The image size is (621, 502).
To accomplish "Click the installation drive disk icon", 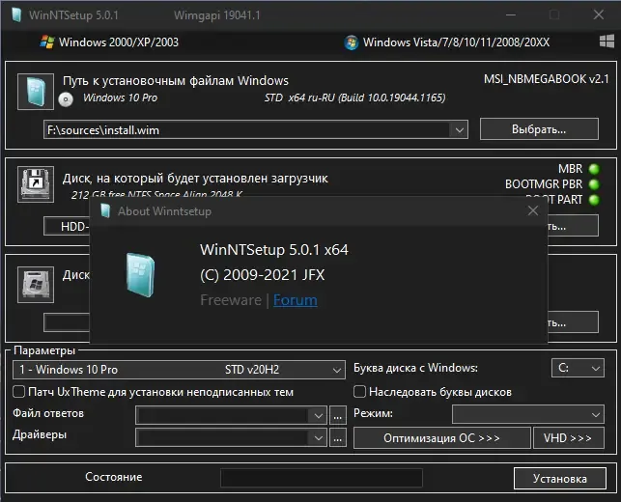I will click(x=36, y=284).
